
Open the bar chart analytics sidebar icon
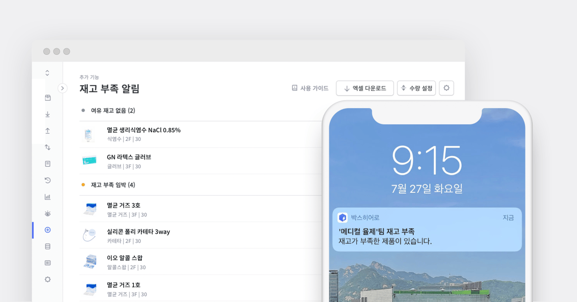click(48, 197)
